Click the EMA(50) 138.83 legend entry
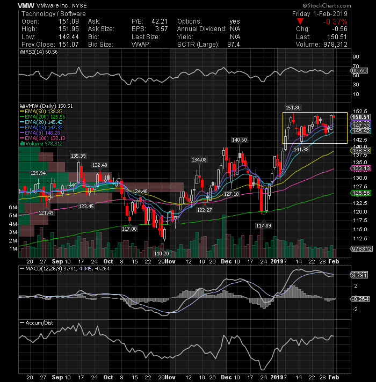This screenshot has width=376, height=382. (41, 112)
